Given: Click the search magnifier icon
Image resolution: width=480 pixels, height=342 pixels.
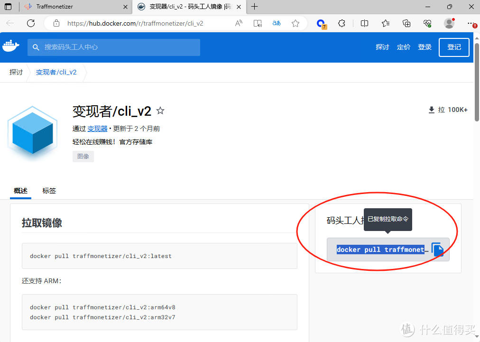Looking at the screenshot, I should pos(36,47).
